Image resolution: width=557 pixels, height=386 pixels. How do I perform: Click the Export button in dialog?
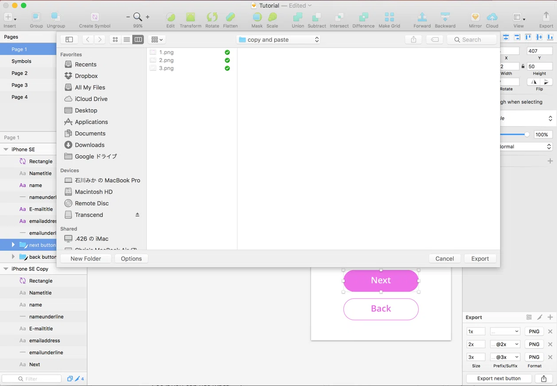(480, 259)
